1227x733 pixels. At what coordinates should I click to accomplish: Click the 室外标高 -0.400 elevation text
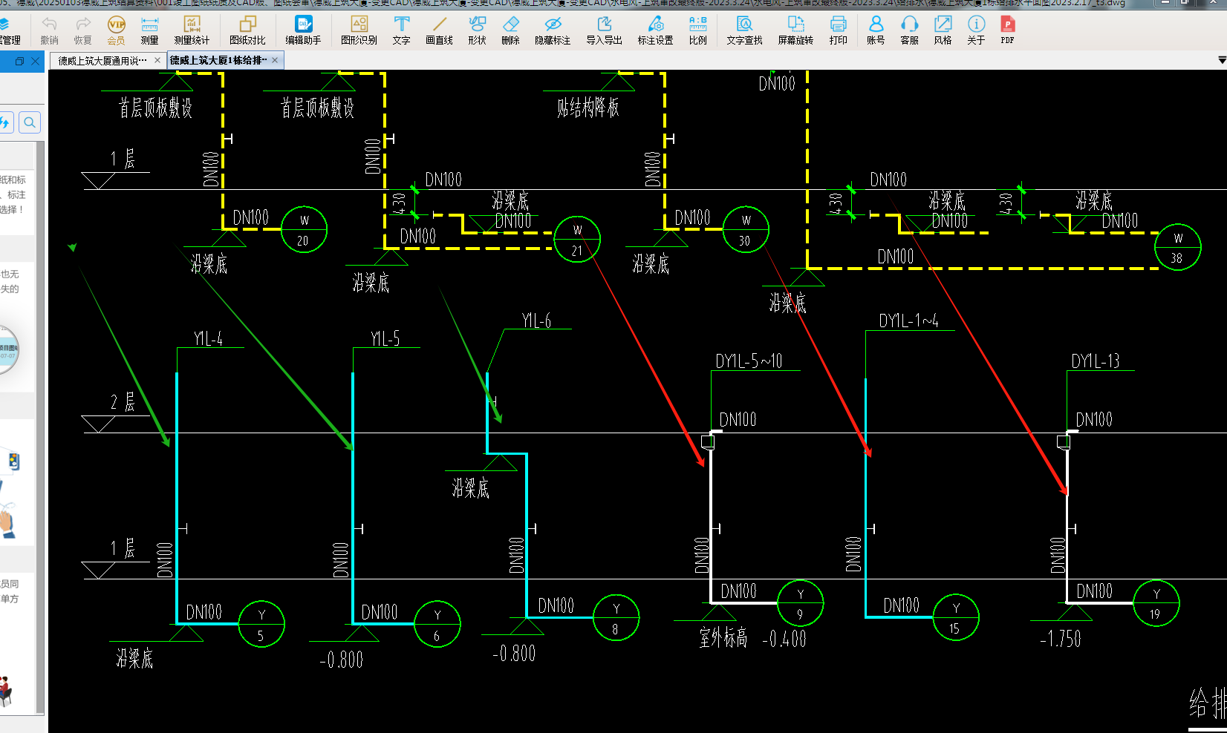pyautogui.click(x=752, y=638)
